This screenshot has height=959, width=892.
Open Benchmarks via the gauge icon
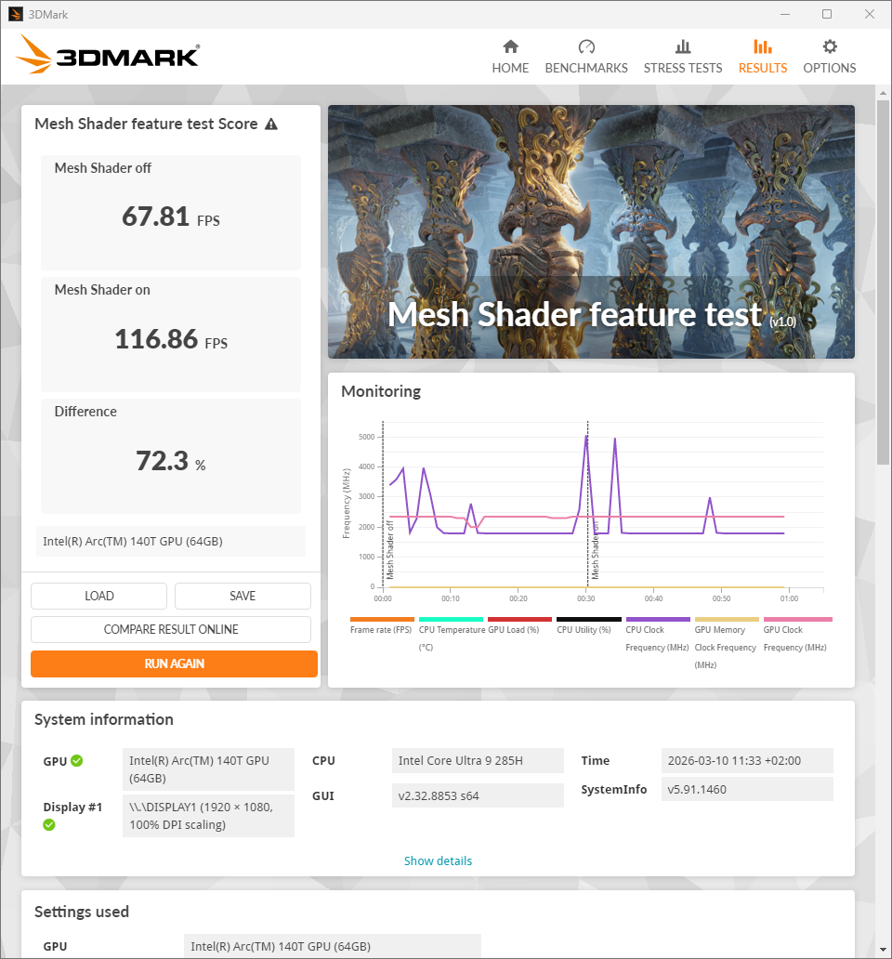(x=585, y=46)
